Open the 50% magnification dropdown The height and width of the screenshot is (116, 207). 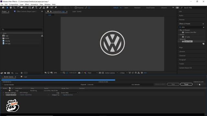coord(58,73)
